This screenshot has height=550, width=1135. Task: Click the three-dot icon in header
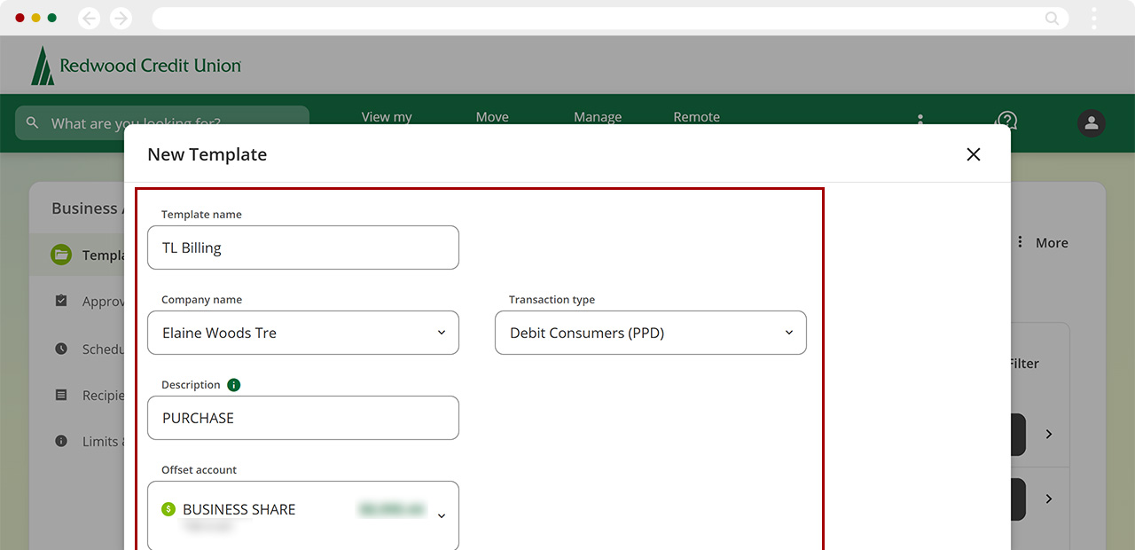[x=920, y=119]
